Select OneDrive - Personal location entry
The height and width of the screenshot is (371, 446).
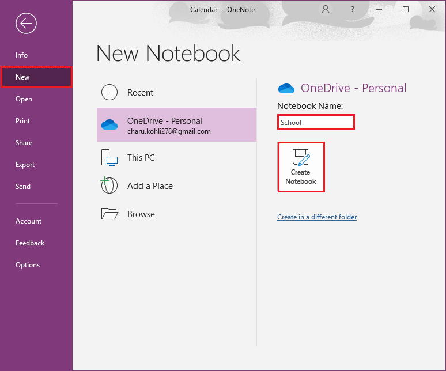pos(176,124)
